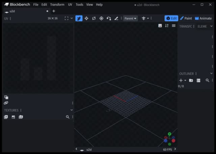The width and height of the screenshot is (216, 154).
Task: Open the UV panel dots menu
Action: [10, 19]
